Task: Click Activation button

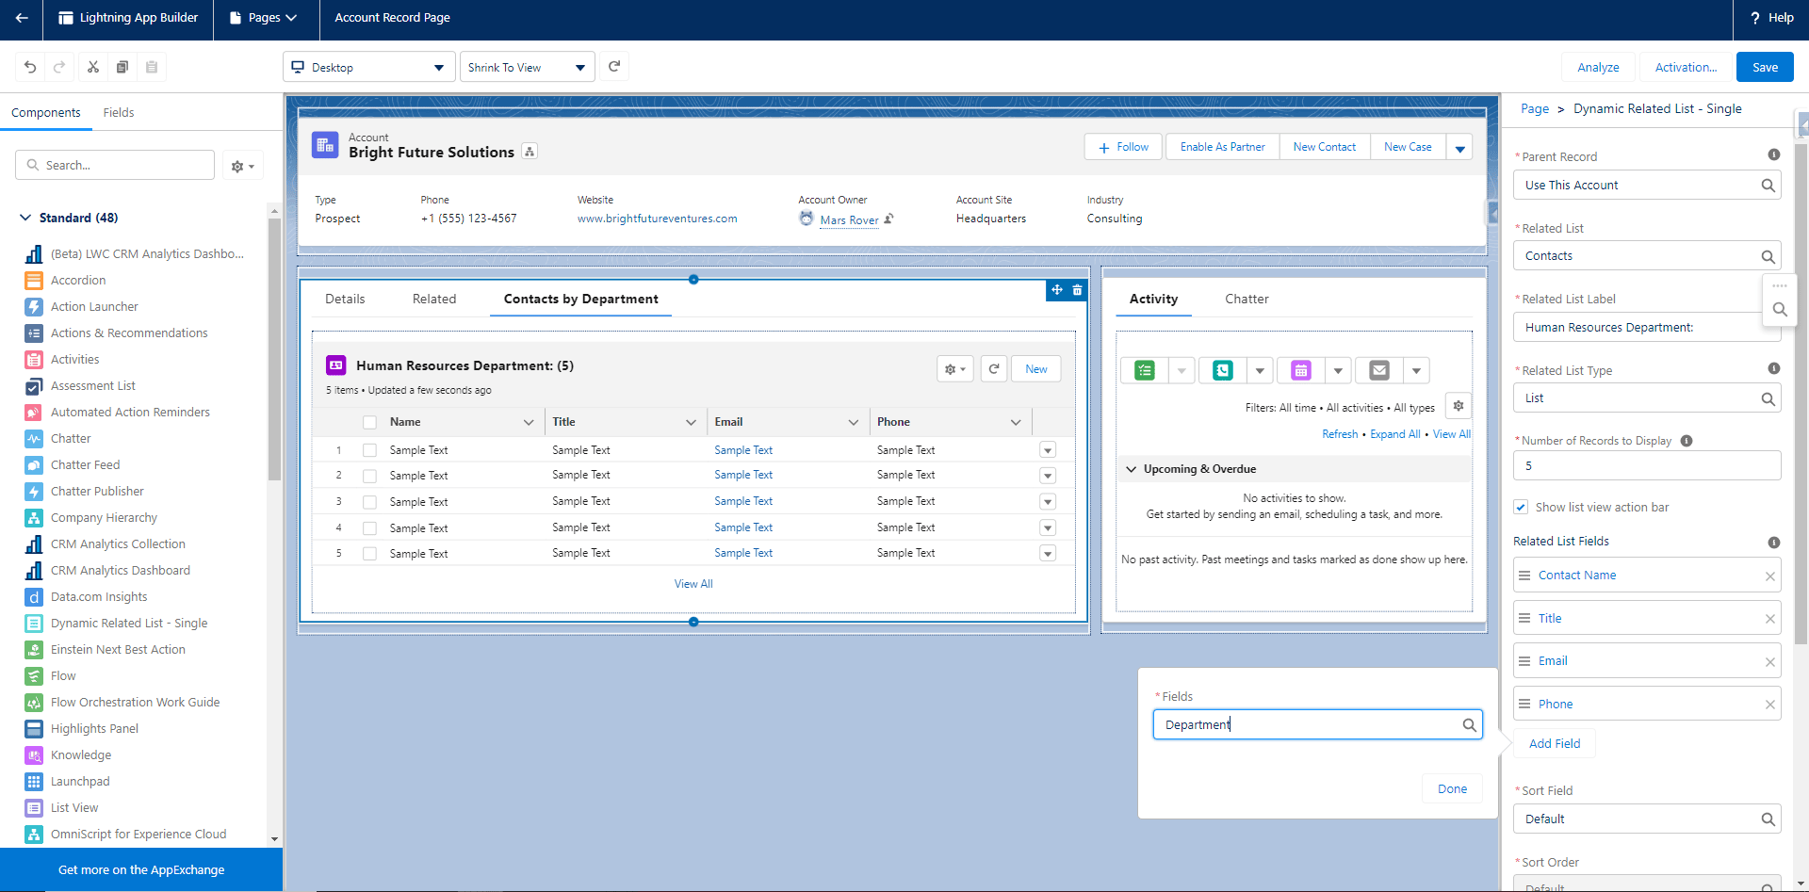Action: (1686, 67)
